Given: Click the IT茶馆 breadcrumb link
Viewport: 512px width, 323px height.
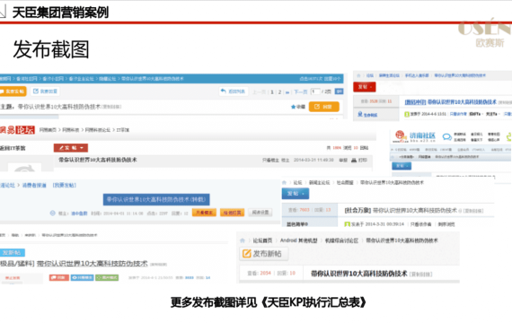Looking at the screenshot, I should click(x=123, y=130).
